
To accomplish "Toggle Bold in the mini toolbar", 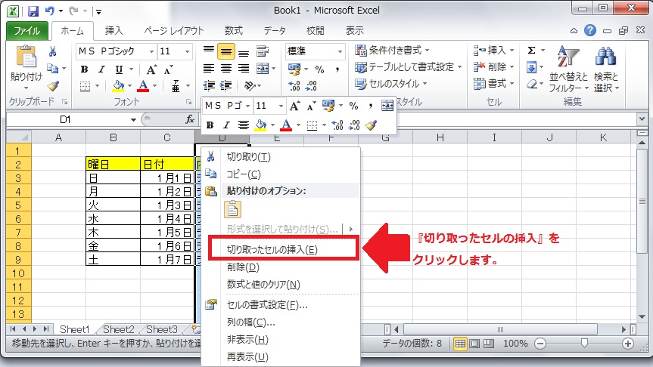I will coord(210,125).
